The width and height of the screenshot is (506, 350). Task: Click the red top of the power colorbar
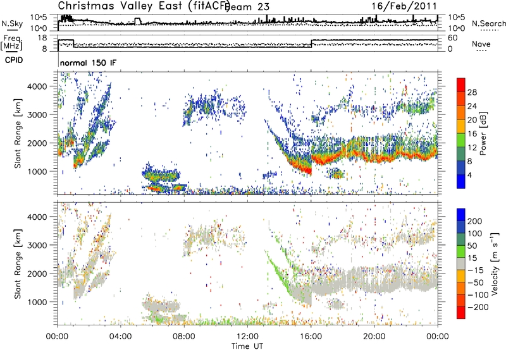(461, 85)
